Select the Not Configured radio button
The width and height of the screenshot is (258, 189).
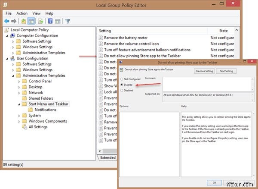point(122,79)
